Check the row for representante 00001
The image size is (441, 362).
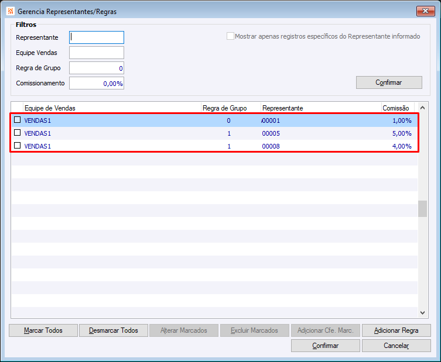click(18, 120)
